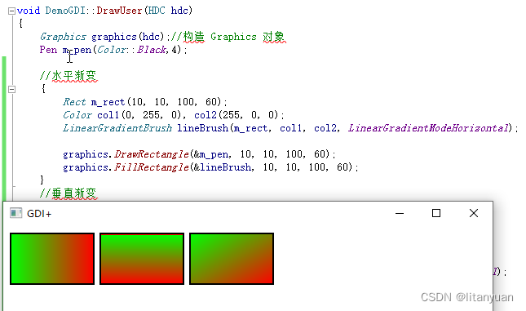Viewport: 526px width, 311px height.
Task: Click 'LinearGradientModeHorizontal' argument
Action: pyautogui.click(x=428, y=128)
